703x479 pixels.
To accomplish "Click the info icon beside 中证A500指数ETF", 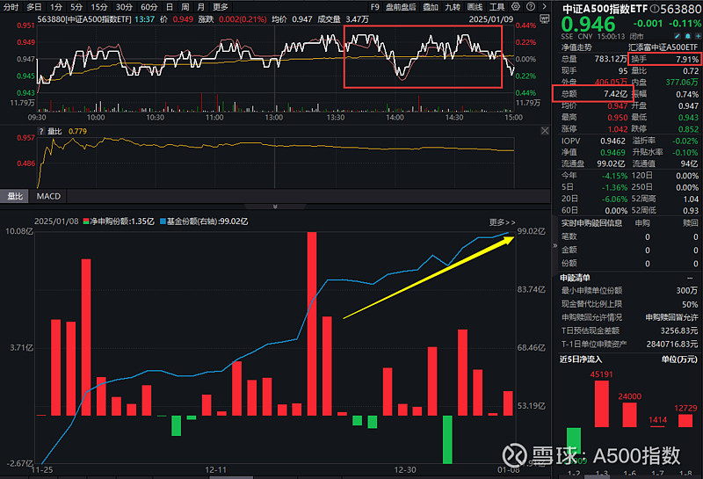I will pyautogui.click(x=654, y=9).
